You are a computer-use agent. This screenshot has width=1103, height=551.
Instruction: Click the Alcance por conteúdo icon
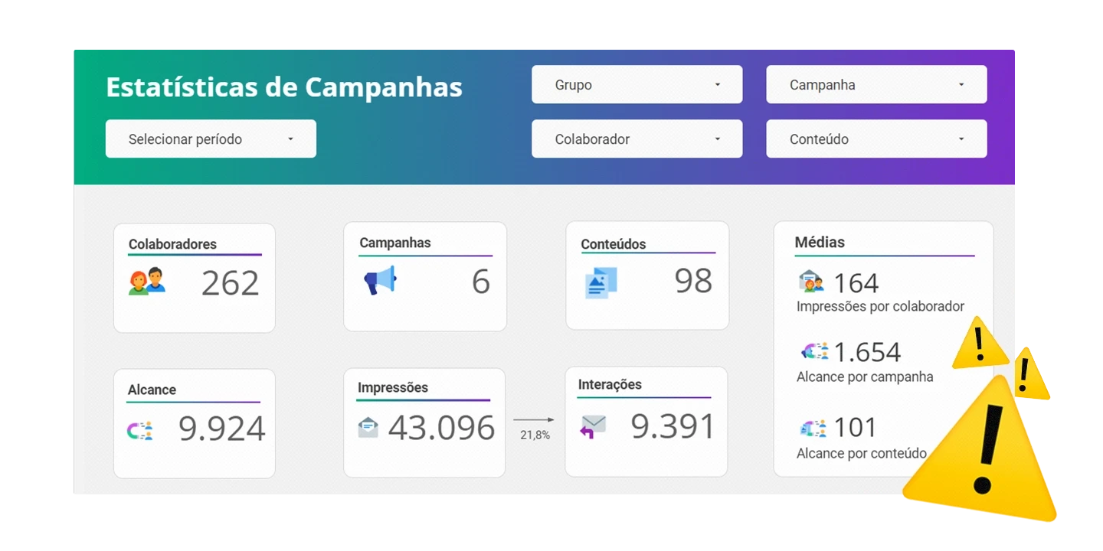[813, 428]
